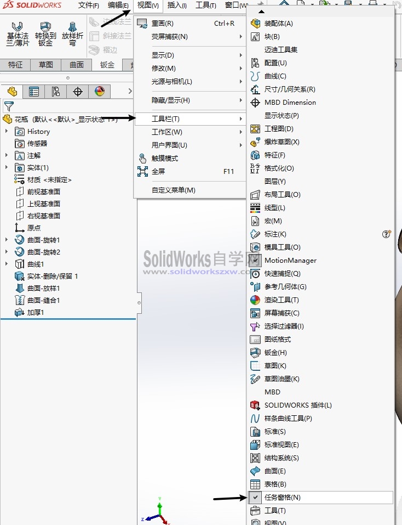This screenshot has width=402, height=525.
Task: Select 工具栏(T) in the View menu
Action: pyautogui.click(x=190, y=119)
